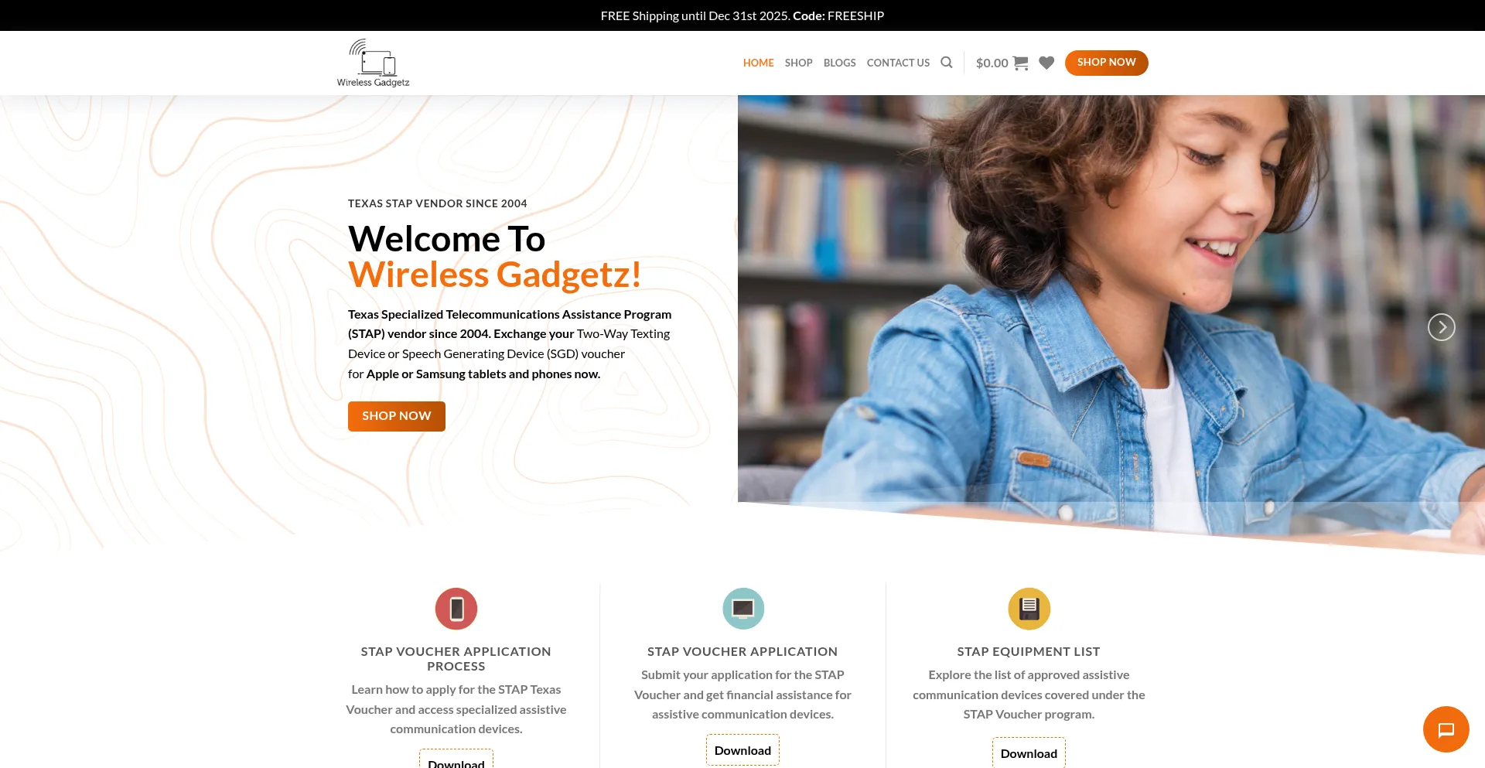Click the red phone icon
Image resolution: width=1485 pixels, height=768 pixels.
[x=456, y=609]
